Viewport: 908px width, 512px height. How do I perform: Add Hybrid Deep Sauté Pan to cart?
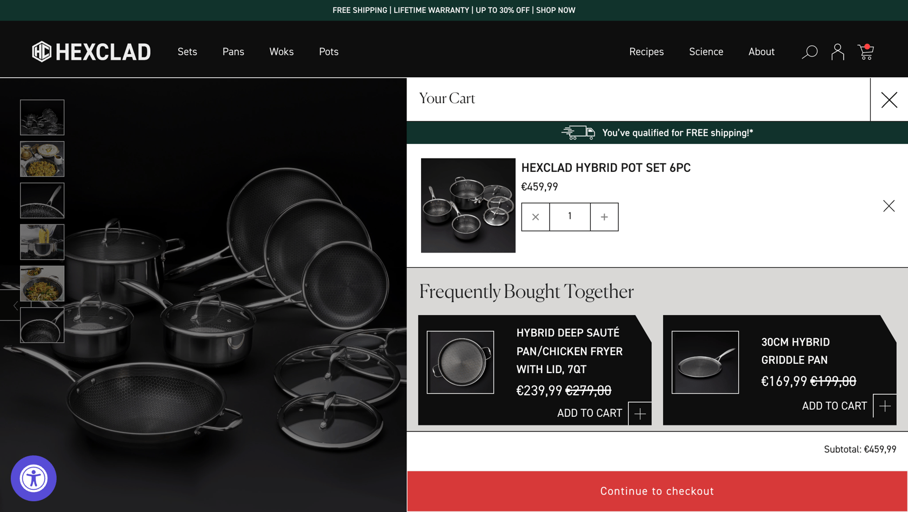[x=639, y=414]
